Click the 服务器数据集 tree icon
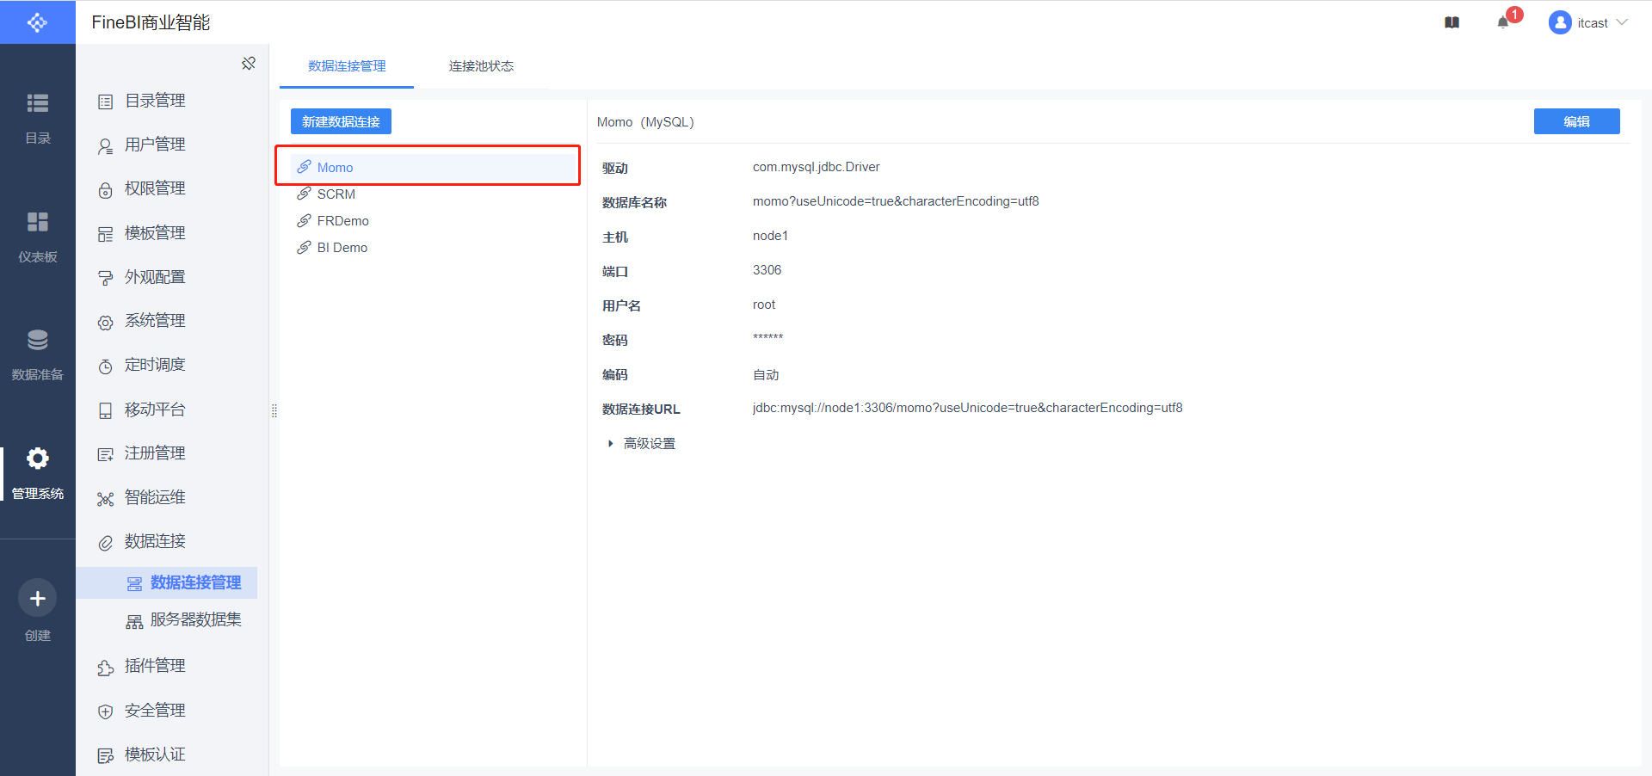 click(135, 621)
